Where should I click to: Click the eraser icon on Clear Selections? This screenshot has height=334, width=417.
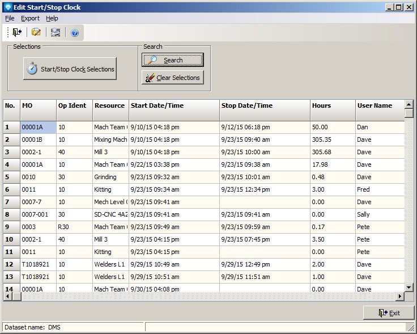[150, 78]
